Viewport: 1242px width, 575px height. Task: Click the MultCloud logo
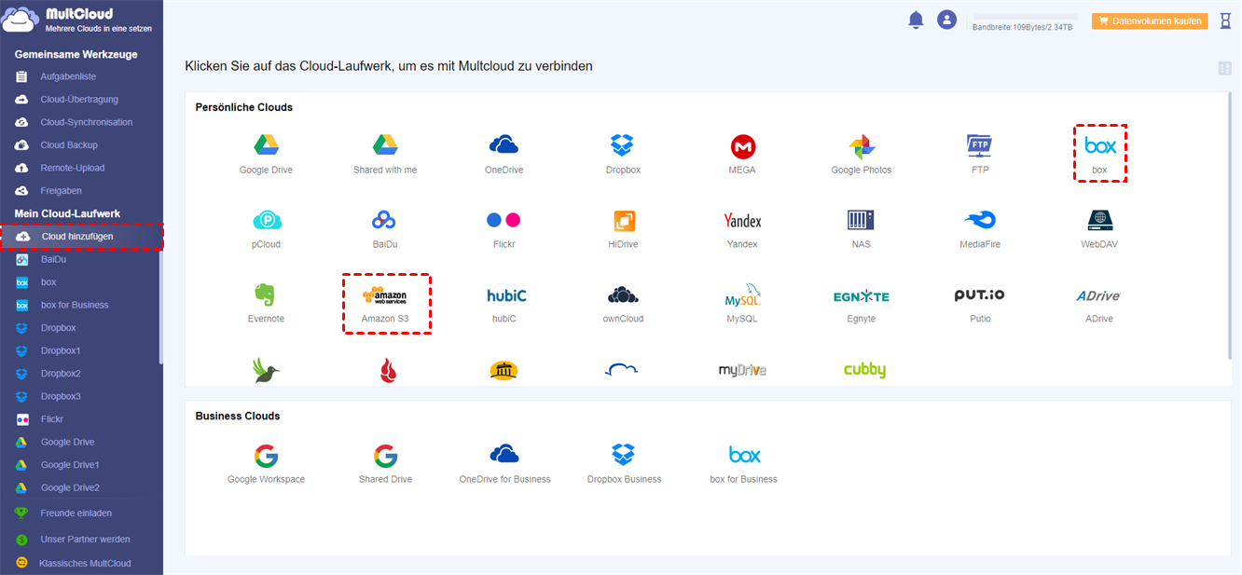click(78, 21)
